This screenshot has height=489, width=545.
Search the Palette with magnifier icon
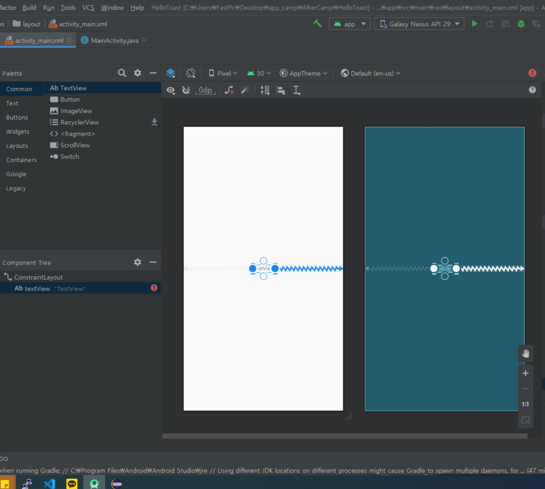pos(122,73)
